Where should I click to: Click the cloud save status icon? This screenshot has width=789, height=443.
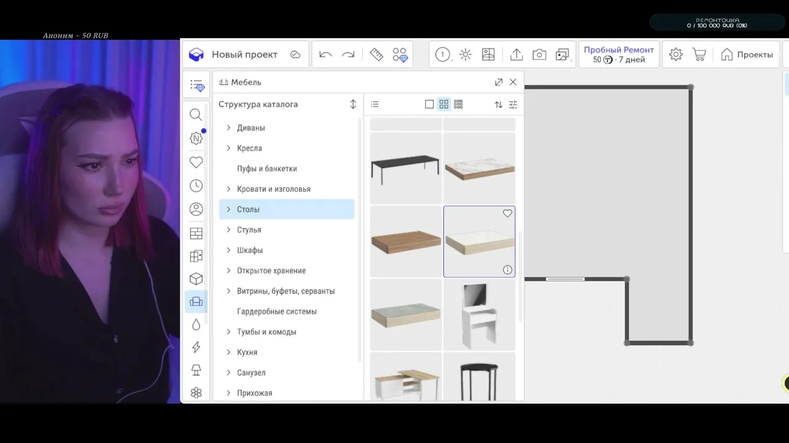295,54
